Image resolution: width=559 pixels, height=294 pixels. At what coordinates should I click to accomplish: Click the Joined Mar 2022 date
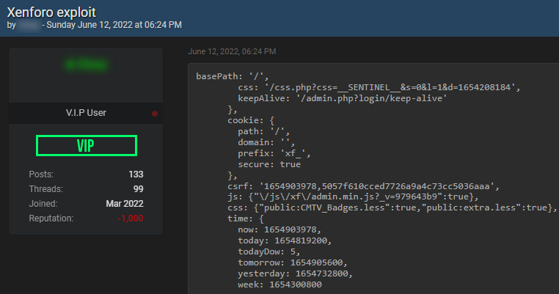[x=125, y=204]
